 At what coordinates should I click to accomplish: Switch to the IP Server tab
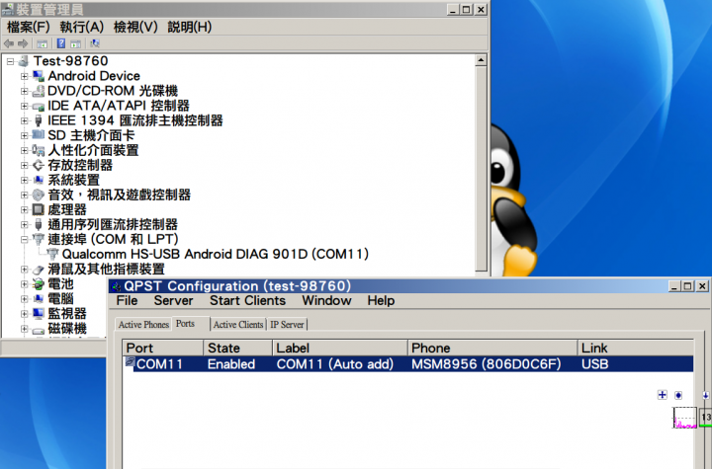(x=287, y=324)
